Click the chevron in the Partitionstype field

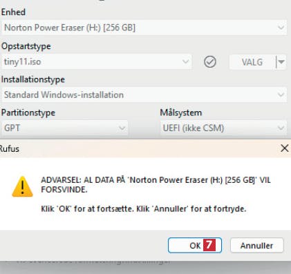click(x=122, y=128)
